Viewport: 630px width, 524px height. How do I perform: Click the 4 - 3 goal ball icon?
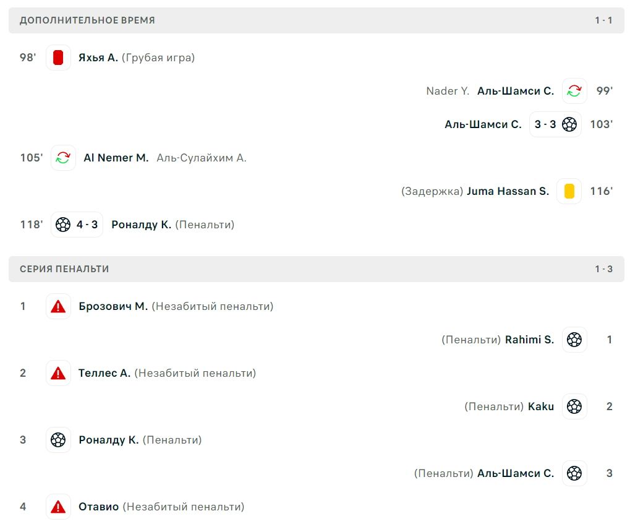62,225
